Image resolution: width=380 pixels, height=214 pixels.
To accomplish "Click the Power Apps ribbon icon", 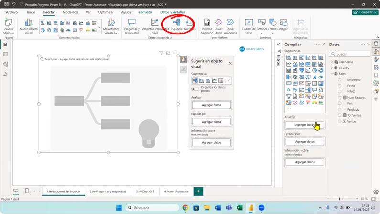I will (218, 23).
